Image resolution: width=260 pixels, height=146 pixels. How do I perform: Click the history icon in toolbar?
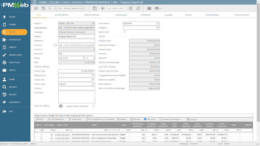43,8
